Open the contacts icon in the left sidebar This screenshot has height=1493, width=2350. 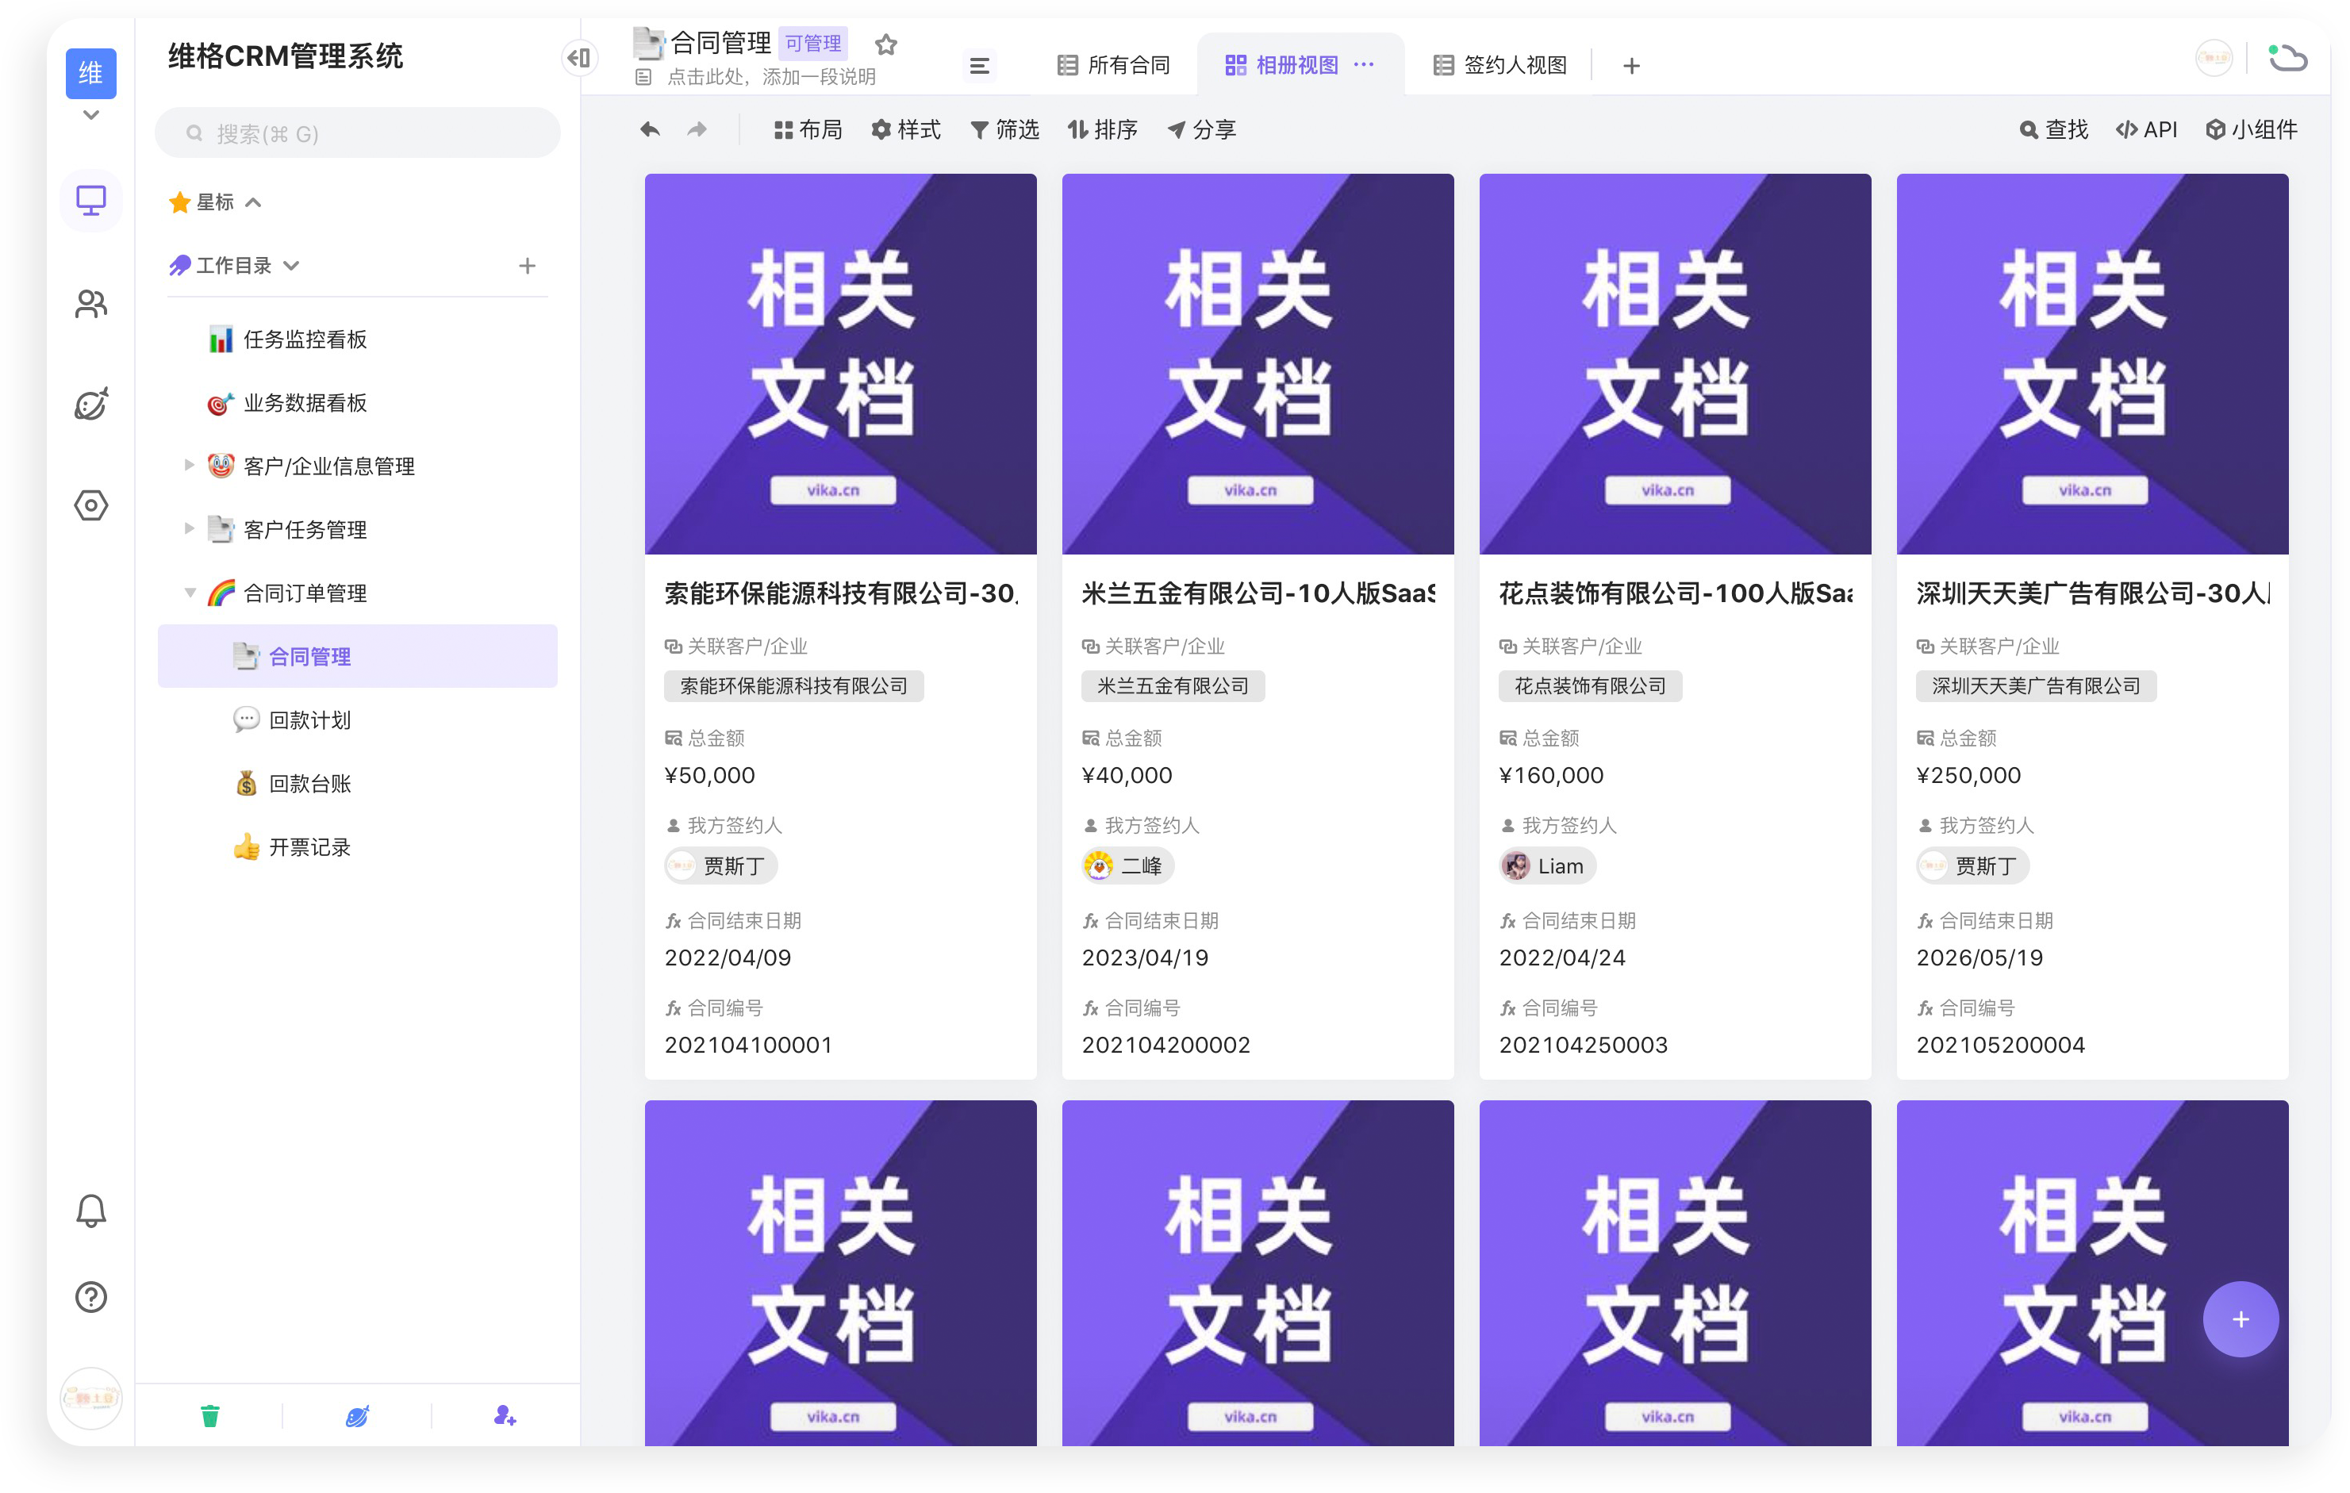point(90,304)
